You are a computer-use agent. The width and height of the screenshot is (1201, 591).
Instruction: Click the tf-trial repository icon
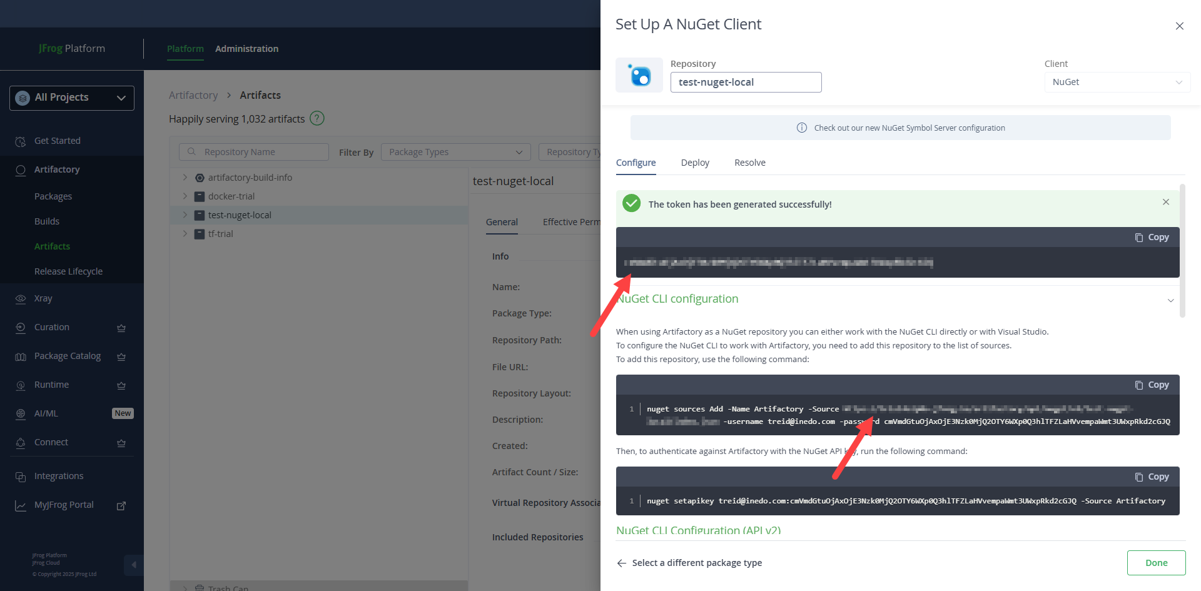200,234
